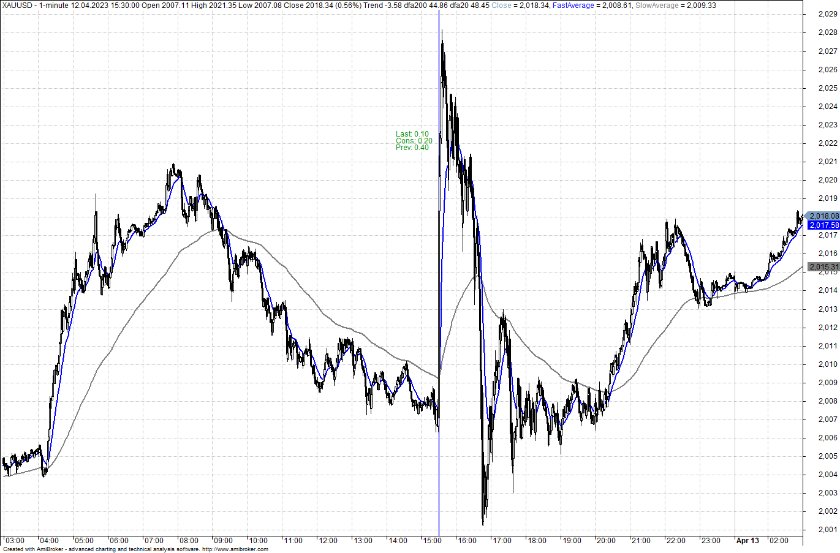Click the 'FastAverage = 2,008.61' legend label
Image resolution: width=840 pixels, height=553 pixels.
(x=592, y=6)
